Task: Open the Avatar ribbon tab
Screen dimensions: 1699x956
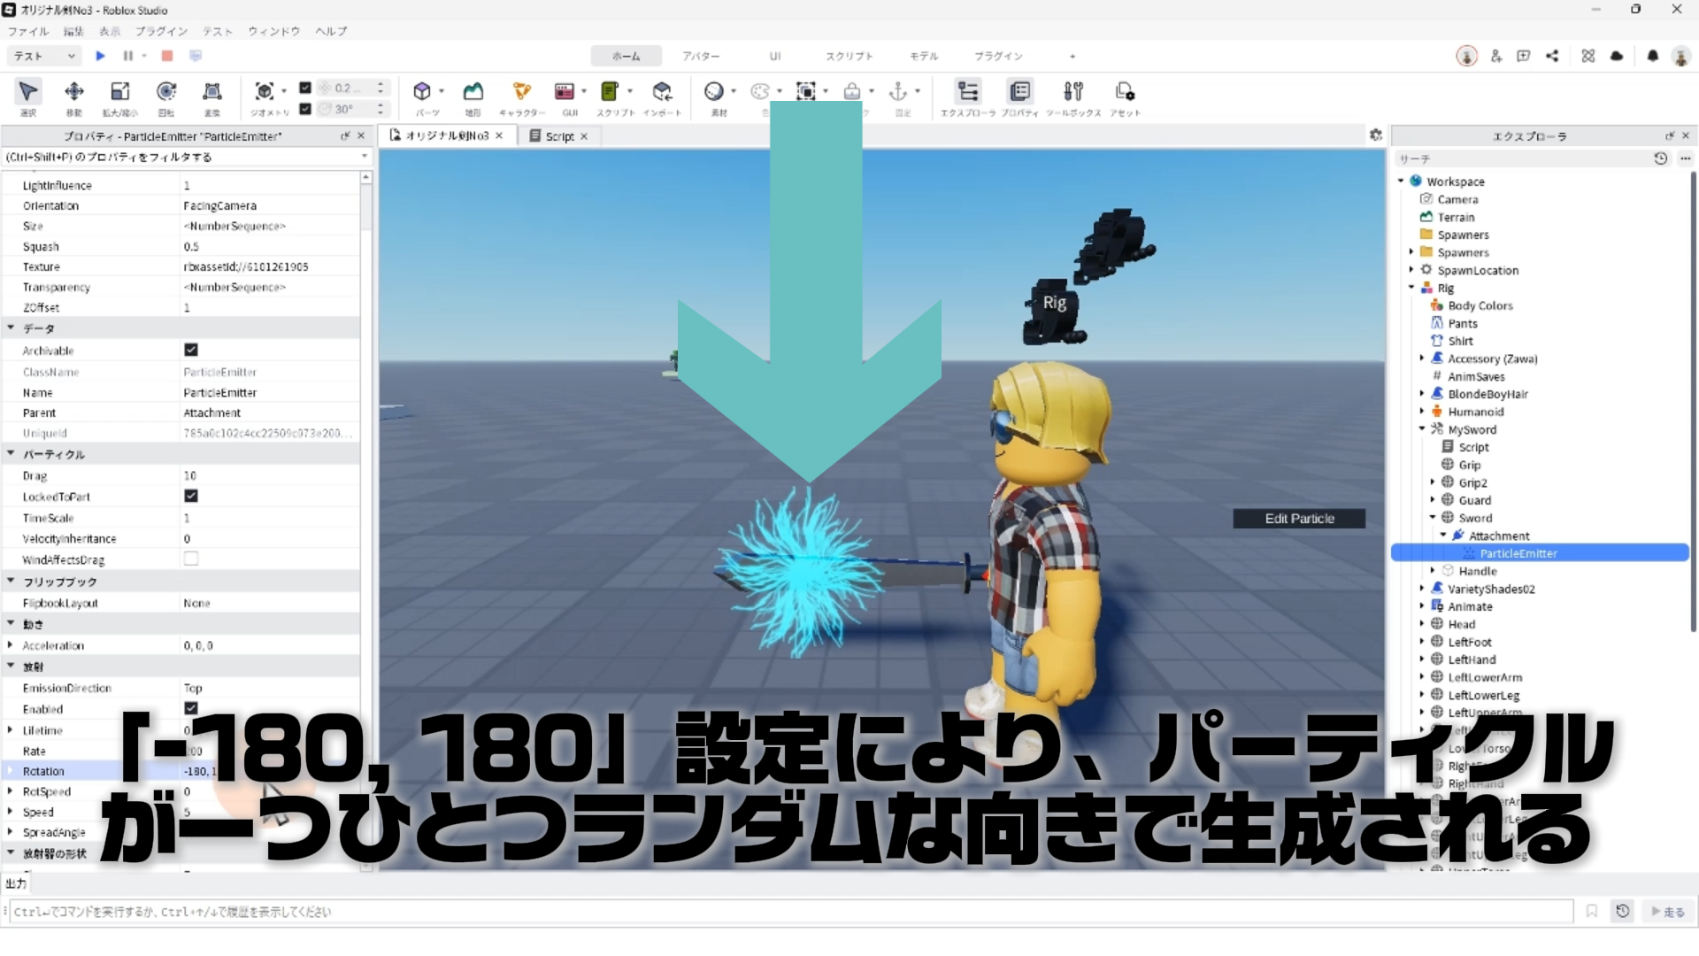Action: [700, 56]
